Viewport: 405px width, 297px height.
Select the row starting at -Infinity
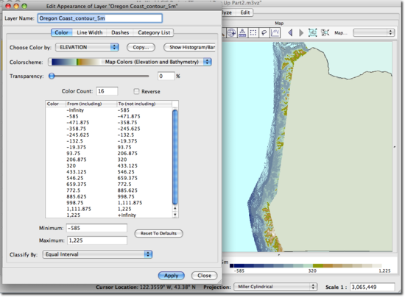point(109,110)
